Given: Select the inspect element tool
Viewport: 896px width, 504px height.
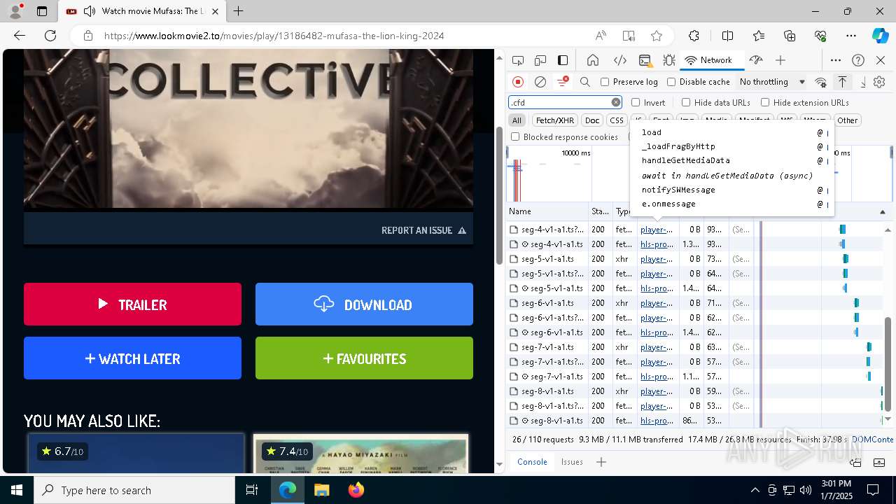Looking at the screenshot, I should [x=518, y=60].
